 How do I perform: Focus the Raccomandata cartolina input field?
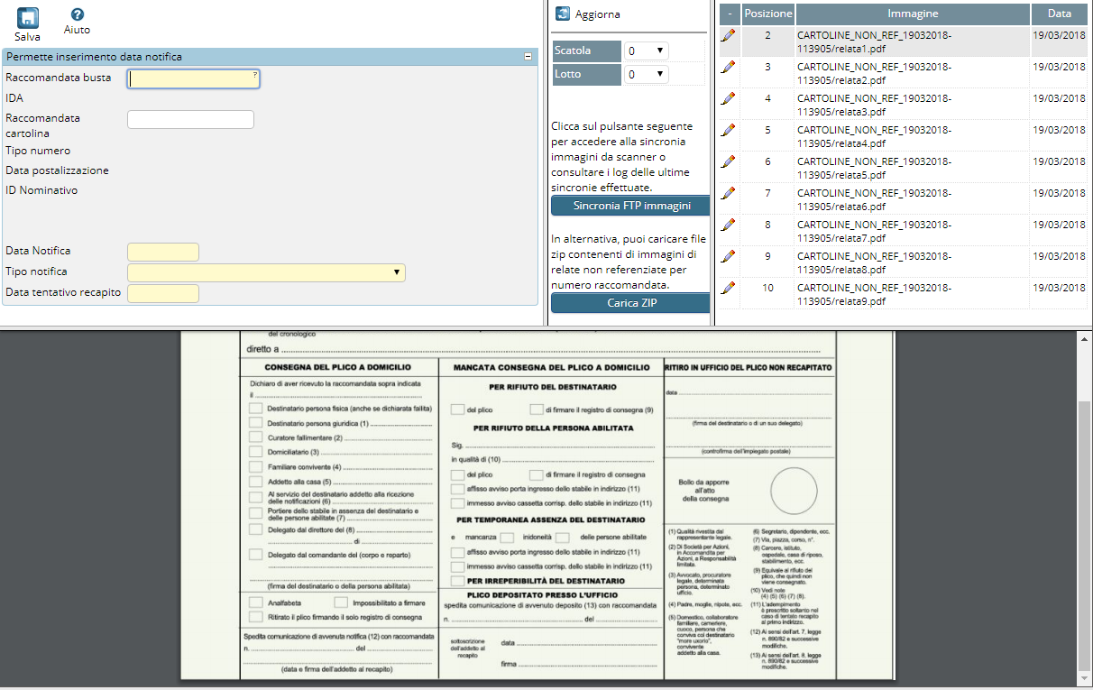pyautogui.click(x=190, y=119)
